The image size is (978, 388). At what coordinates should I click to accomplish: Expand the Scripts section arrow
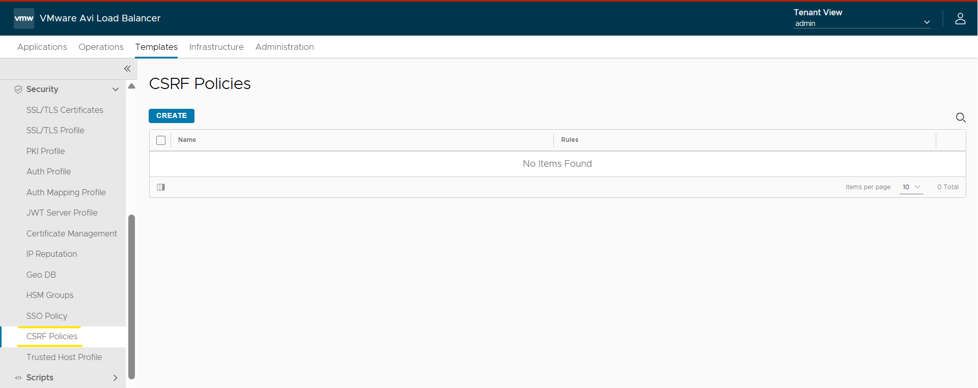coord(116,378)
